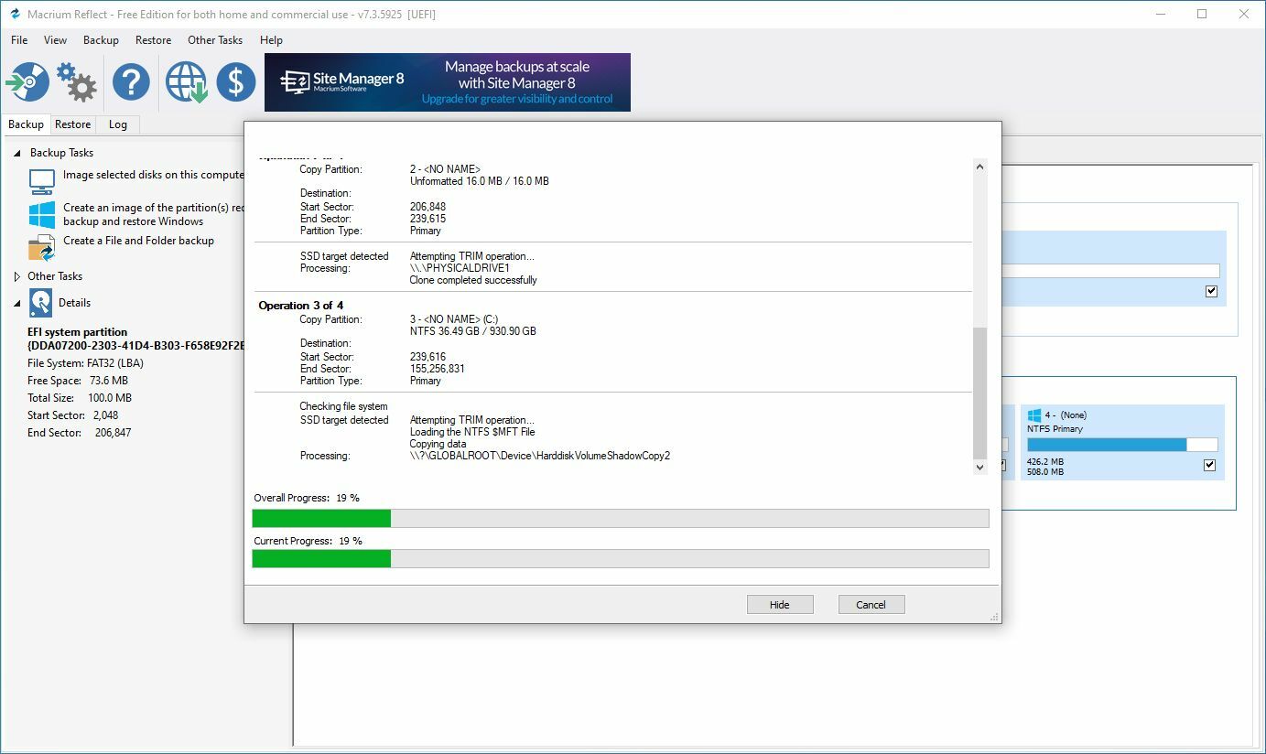Click the disk Details icon in sidebar
This screenshot has height=754, width=1266.
[x=41, y=303]
